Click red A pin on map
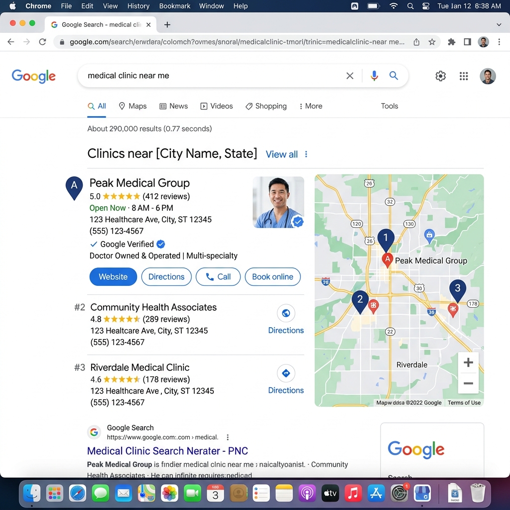The width and height of the screenshot is (510, 510). 387,260
